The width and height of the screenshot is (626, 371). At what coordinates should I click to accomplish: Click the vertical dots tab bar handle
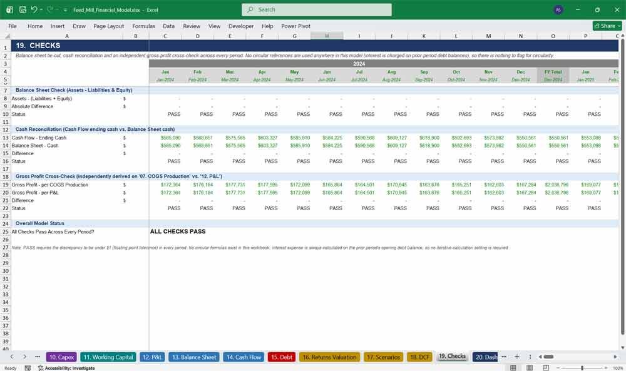click(x=530, y=357)
